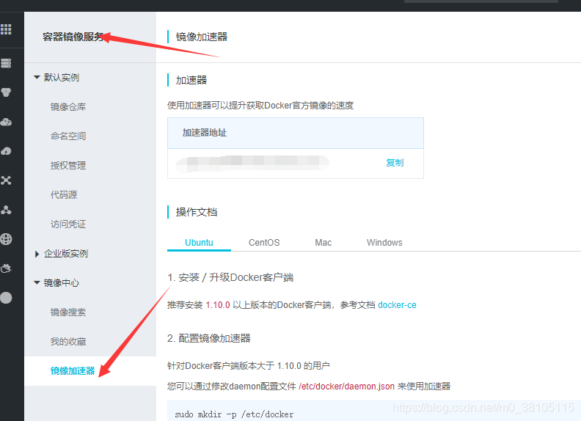Viewport: 581px width, 421px height.
Task: Expand the 企业版实例 section
Action: 37,254
